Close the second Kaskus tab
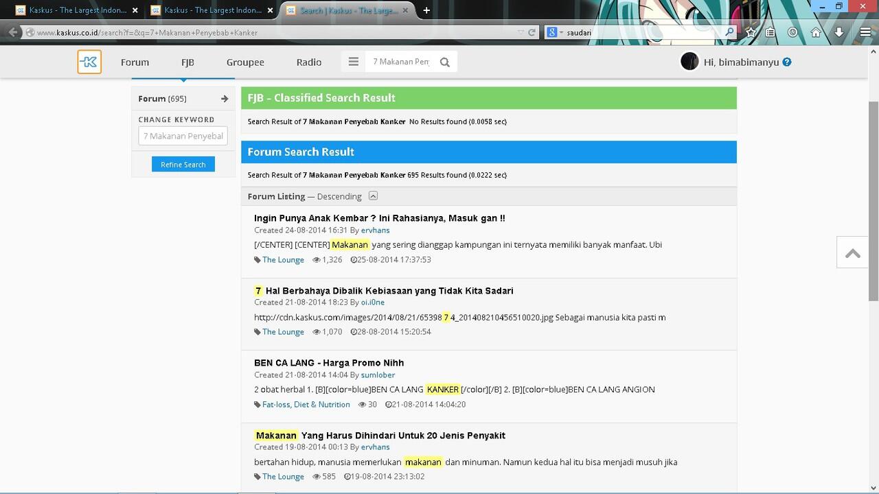The image size is (879, 494). click(271, 10)
